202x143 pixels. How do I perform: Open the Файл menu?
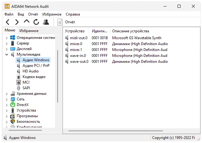point(9,14)
